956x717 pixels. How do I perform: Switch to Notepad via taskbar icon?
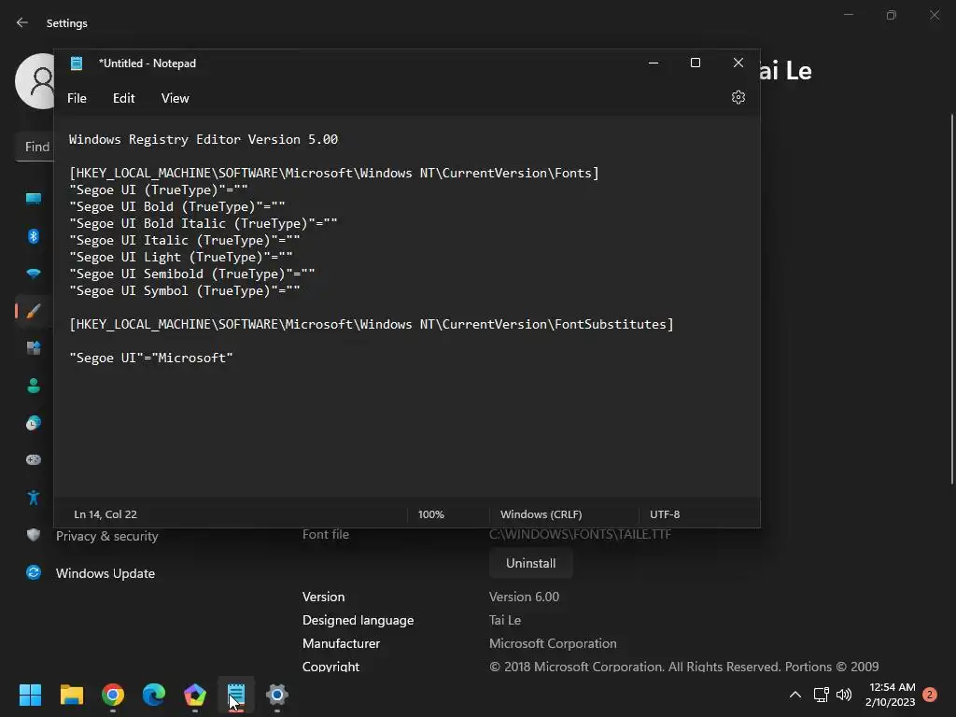point(236,695)
